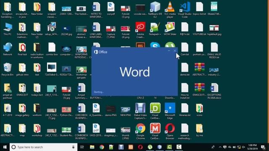Select the github intro folder
The width and height of the screenshot is (269, 151).
pos(22,69)
